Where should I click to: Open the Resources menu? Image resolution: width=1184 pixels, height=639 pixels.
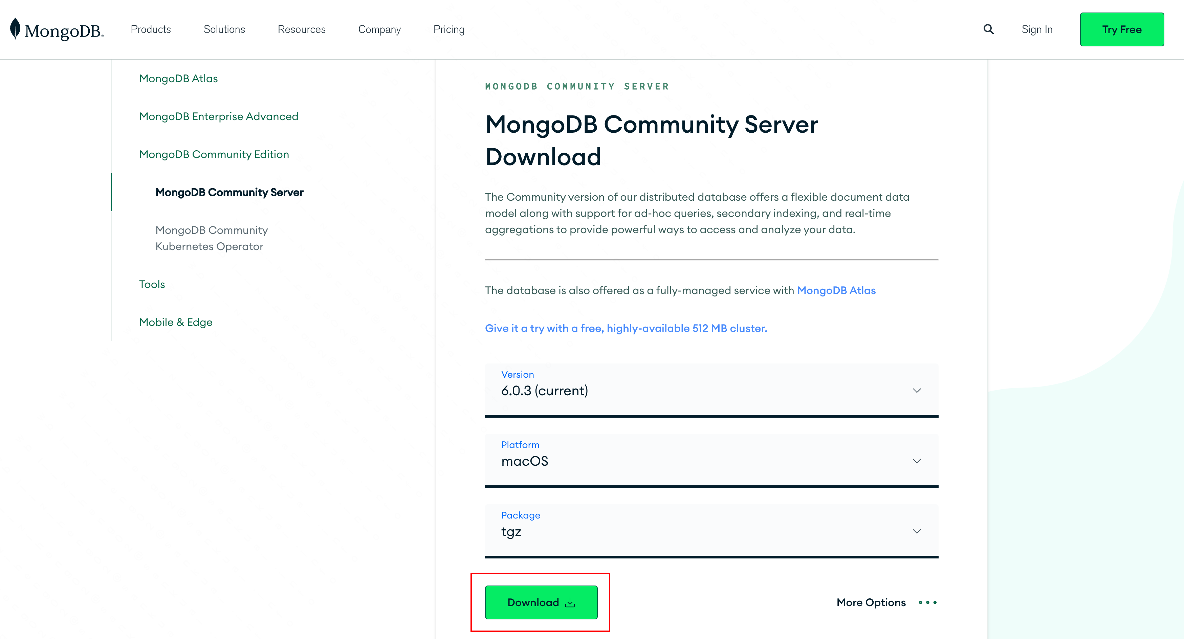302,29
